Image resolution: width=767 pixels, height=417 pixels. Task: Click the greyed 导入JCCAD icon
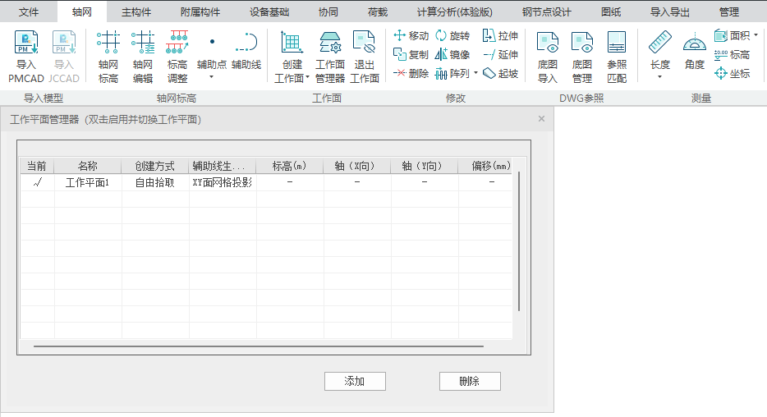[64, 43]
